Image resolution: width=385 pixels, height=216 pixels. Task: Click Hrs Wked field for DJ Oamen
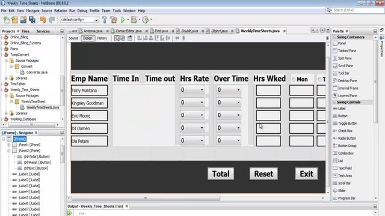pyautogui.click(x=268, y=128)
